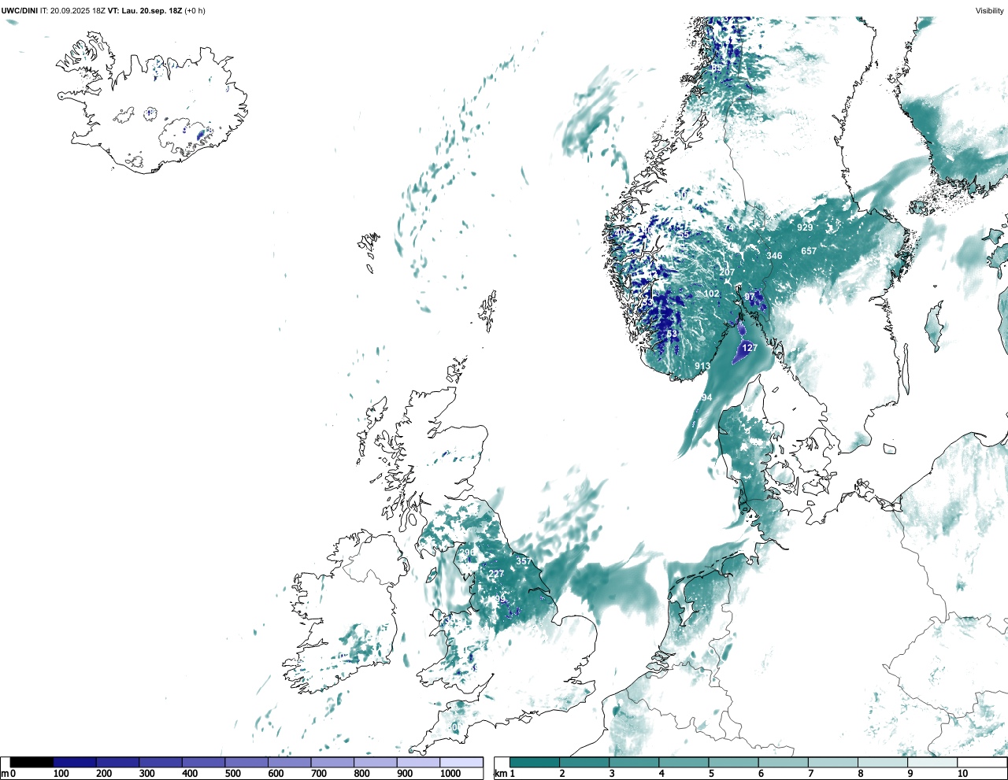Click the 97 value near Oslofjord
This screenshot has height=780, width=1008.
coord(750,297)
